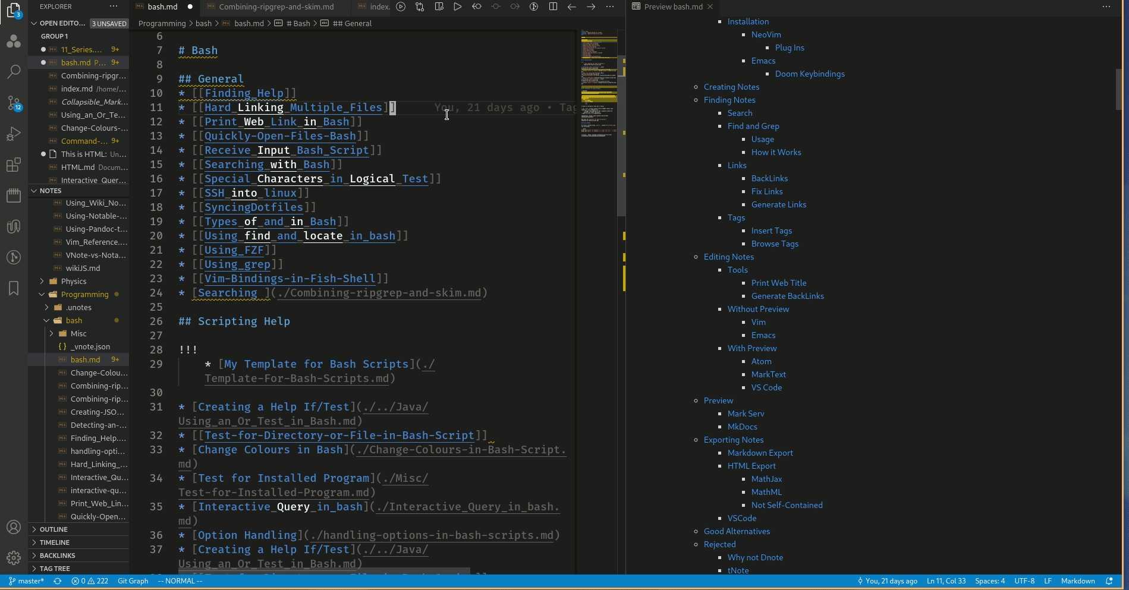1129x590 pixels.
Task: Click the '## General' breadcrumb item
Action: point(352,23)
